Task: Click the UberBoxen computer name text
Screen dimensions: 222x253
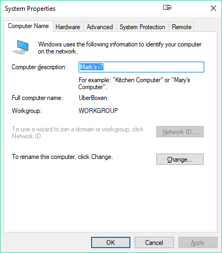Action: (x=93, y=98)
